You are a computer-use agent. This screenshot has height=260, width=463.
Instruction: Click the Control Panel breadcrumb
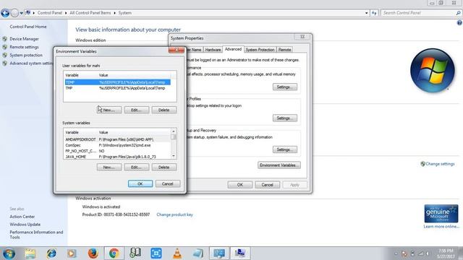[x=50, y=13]
